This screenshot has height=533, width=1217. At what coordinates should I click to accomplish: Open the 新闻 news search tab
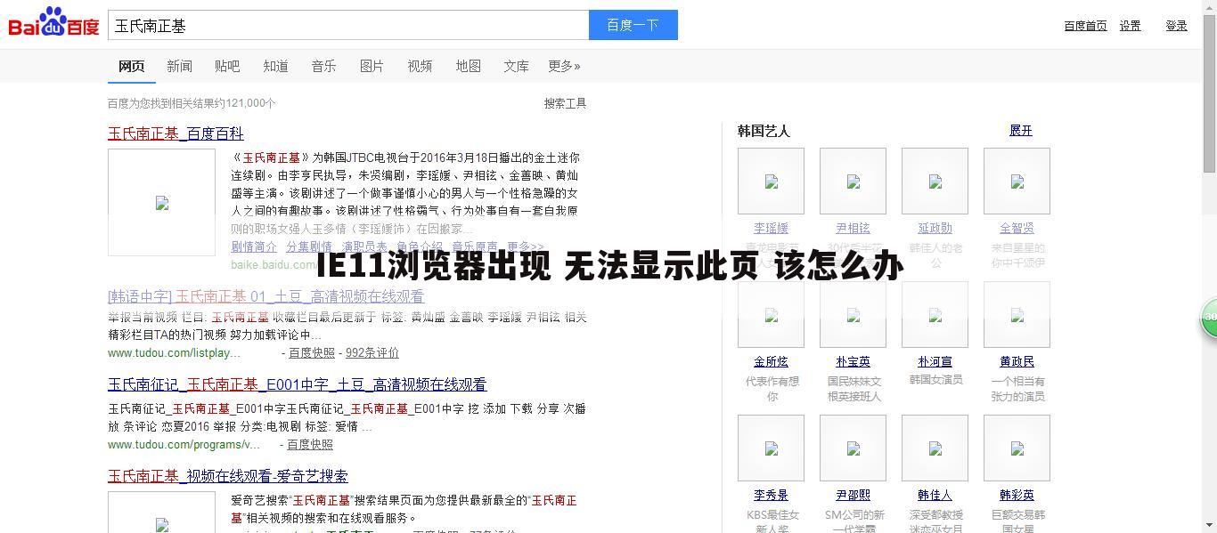click(x=180, y=66)
